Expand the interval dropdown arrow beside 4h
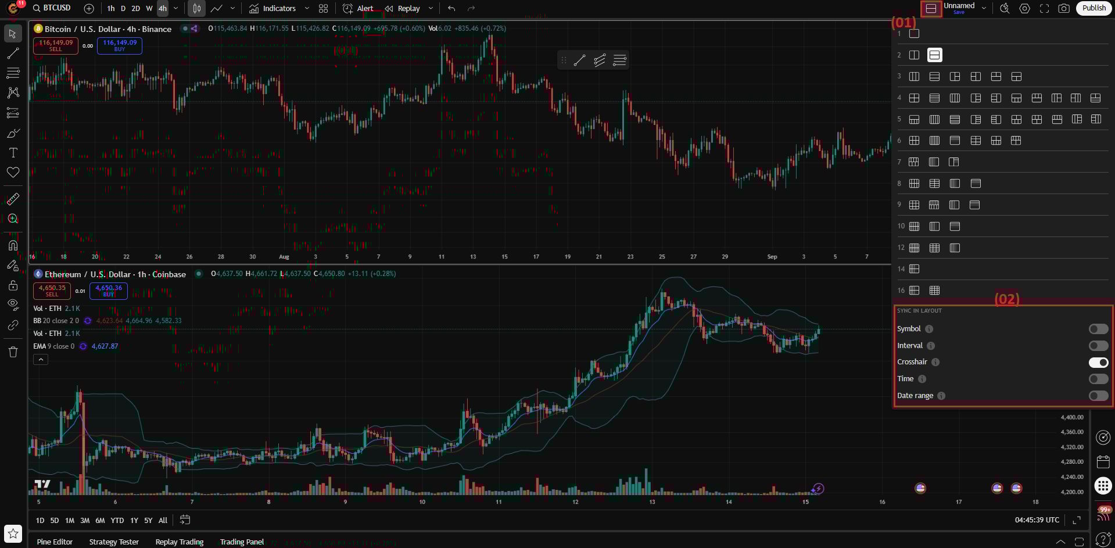 tap(175, 9)
